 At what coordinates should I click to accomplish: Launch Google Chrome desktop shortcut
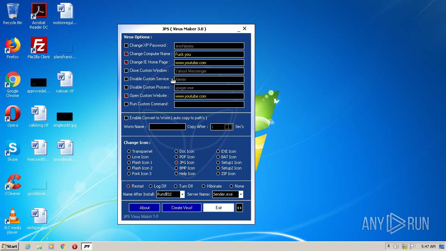point(13,84)
